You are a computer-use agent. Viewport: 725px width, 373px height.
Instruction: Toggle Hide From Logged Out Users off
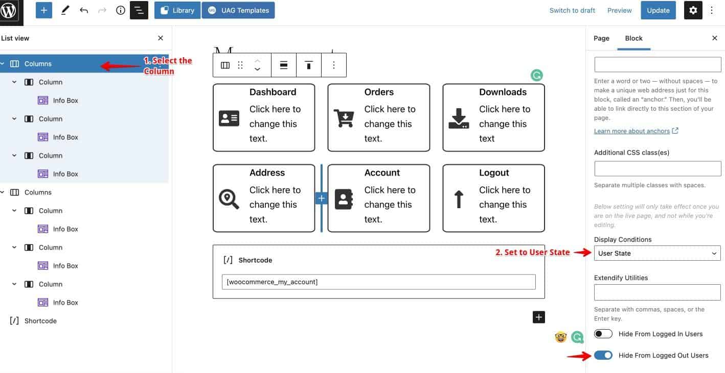[x=603, y=355]
